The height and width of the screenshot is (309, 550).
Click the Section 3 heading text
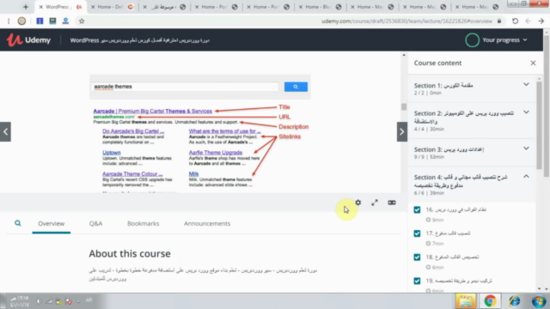[x=449, y=149]
